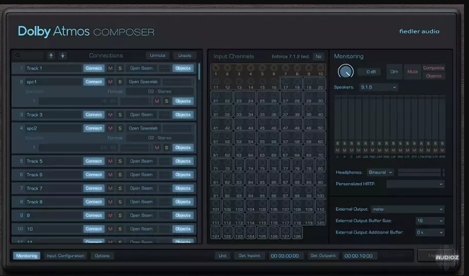Solo the L speaker channel meter
The image size is (469, 276).
point(337,143)
